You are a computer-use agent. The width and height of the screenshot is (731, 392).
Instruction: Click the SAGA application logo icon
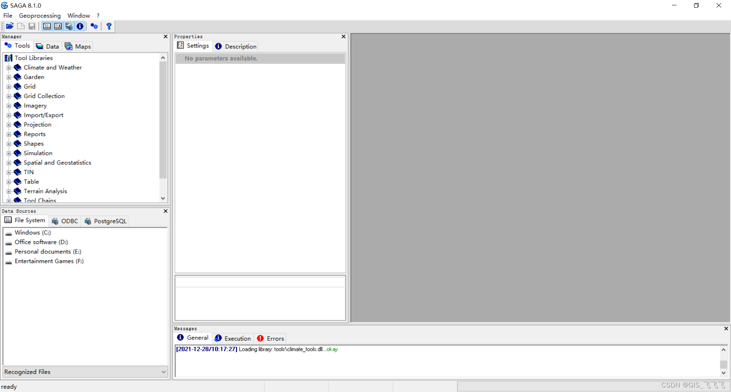(x=5, y=5)
